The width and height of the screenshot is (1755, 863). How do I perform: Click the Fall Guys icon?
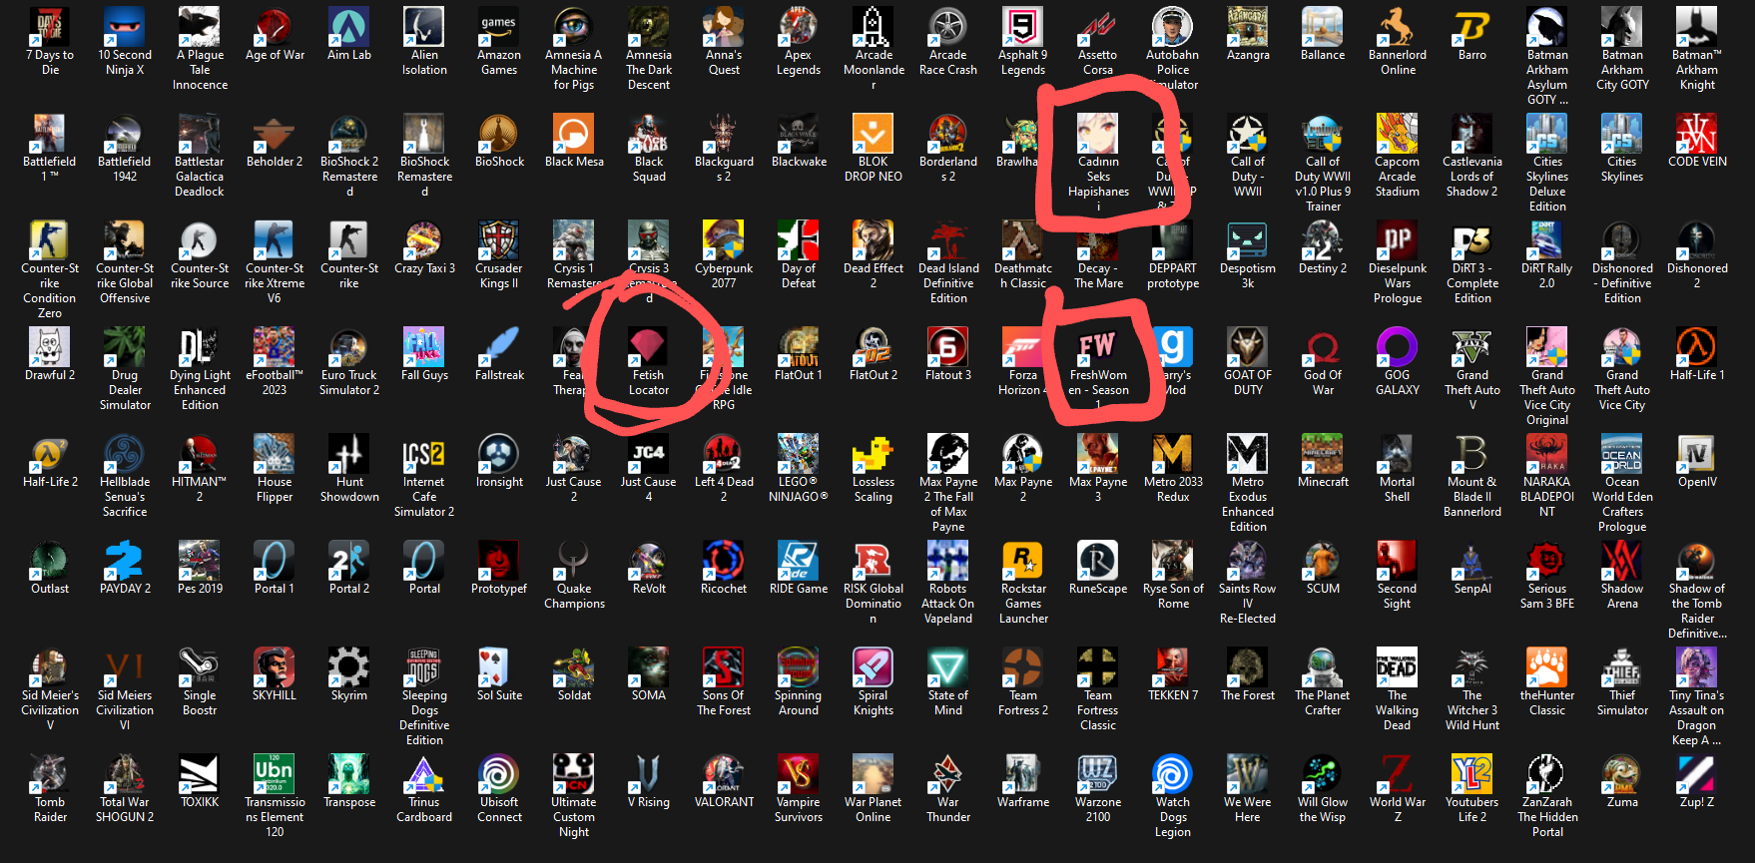pyautogui.click(x=424, y=346)
